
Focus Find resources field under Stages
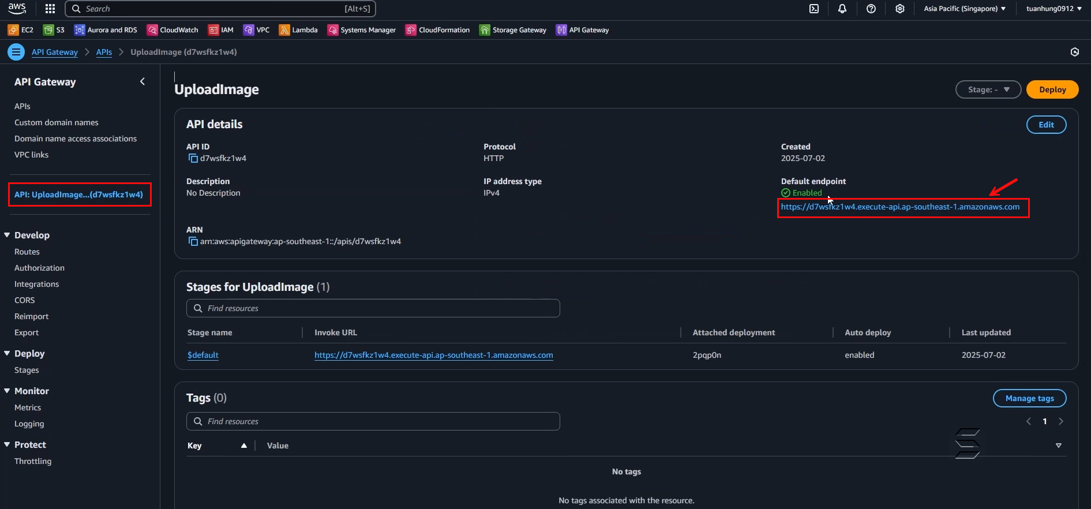pyautogui.click(x=373, y=308)
